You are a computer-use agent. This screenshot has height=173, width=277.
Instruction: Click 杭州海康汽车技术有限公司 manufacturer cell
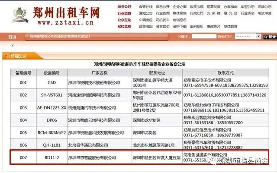(100, 108)
